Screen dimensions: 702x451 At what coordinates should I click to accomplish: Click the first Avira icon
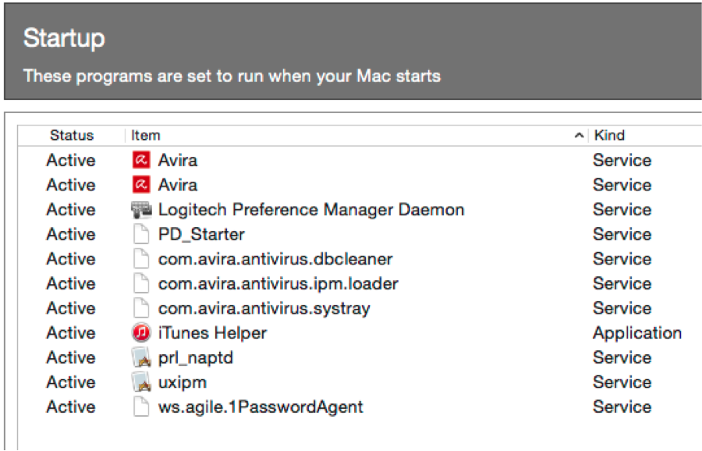pyautogui.click(x=141, y=160)
